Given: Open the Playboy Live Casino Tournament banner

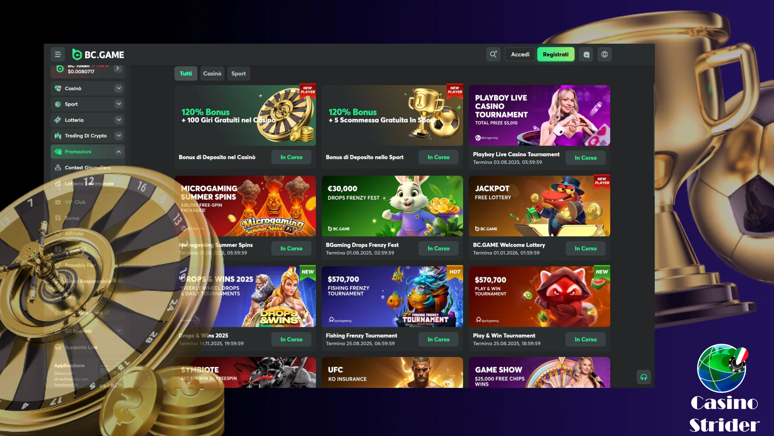Looking at the screenshot, I should coord(539,115).
